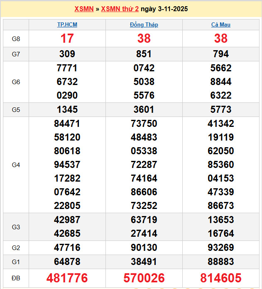The image size is (262, 289).
Task: Click the ĐB row label
Action: (x=16, y=278)
